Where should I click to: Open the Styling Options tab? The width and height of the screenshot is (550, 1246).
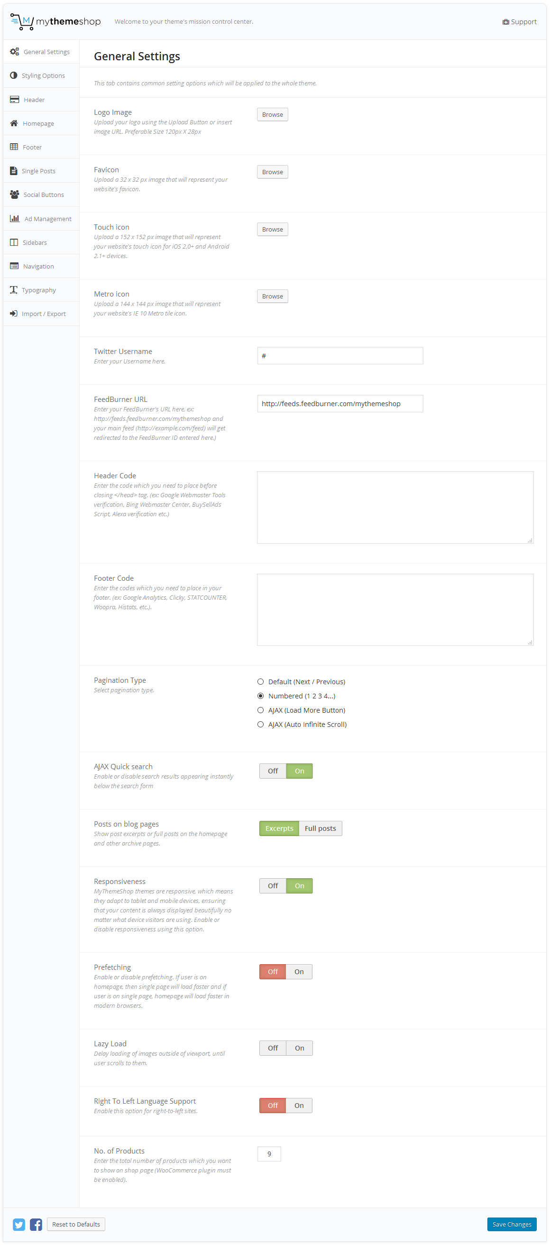click(x=43, y=76)
